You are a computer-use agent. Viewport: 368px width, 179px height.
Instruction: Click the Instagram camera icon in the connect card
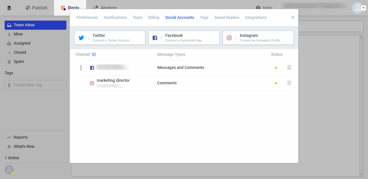[229, 37]
